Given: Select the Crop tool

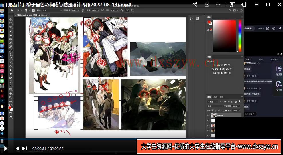Looking at the screenshot, I should 11,35.
